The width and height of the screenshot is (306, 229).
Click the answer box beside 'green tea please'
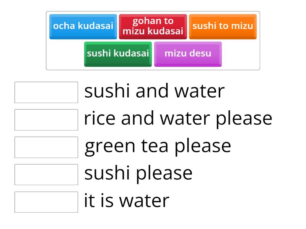click(x=46, y=147)
